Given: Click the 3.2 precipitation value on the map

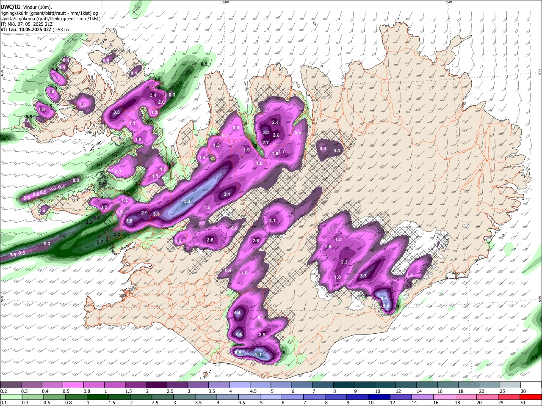Looking at the screenshot, I should pyautogui.click(x=104, y=207).
